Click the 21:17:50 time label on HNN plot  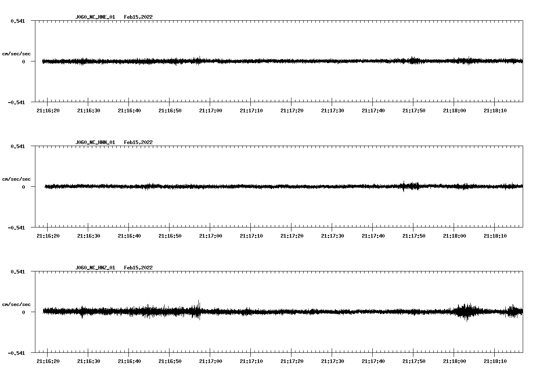414,236
